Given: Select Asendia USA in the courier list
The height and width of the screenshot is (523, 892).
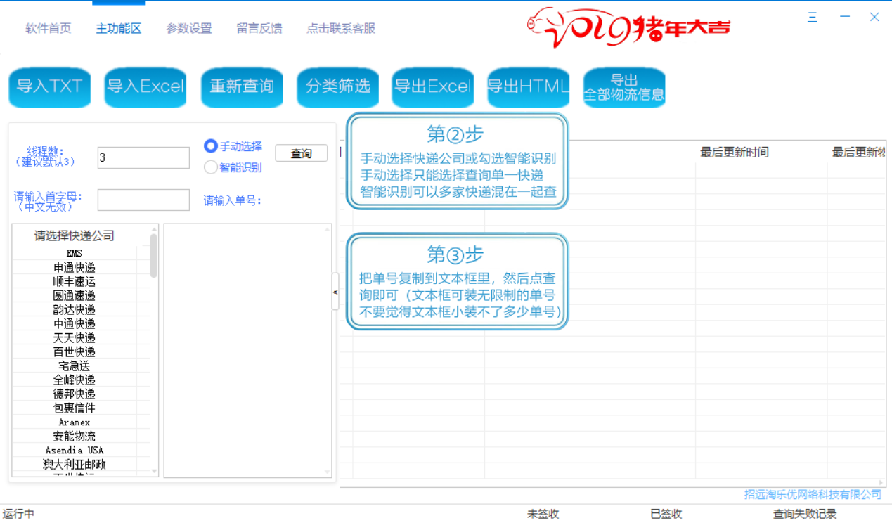Looking at the screenshot, I should tap(75, 450).
